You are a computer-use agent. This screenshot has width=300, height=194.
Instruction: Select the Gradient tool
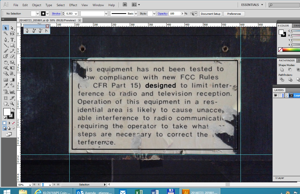pos(12,80)
